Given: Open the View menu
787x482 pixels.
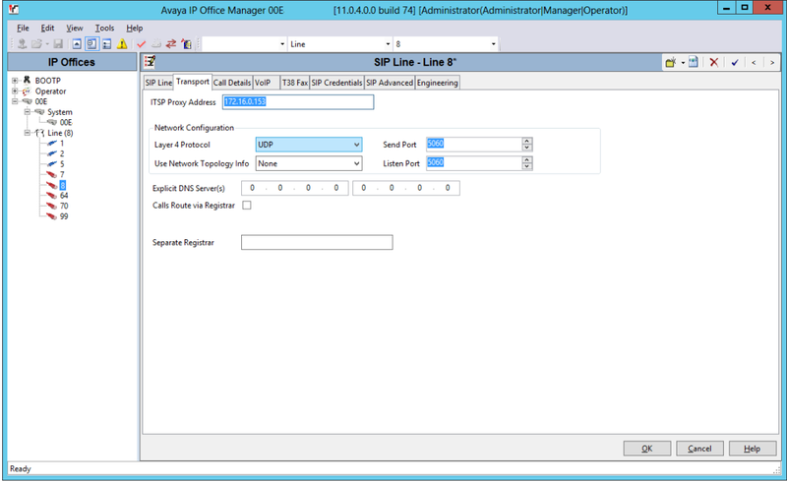Looking at the screenshot, I should point(75,29).
